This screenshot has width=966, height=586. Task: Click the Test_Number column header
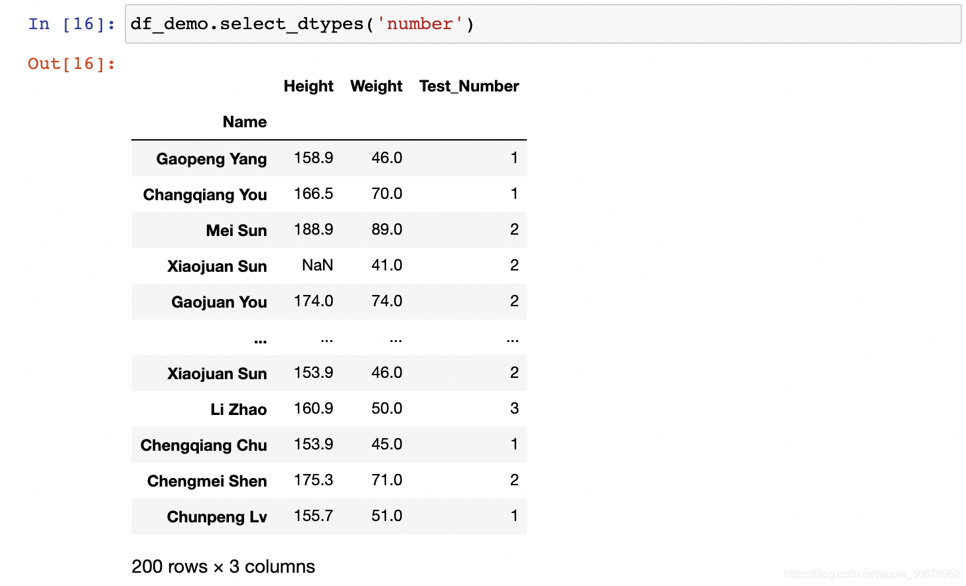pyautogui.click(x=469, y=86)
